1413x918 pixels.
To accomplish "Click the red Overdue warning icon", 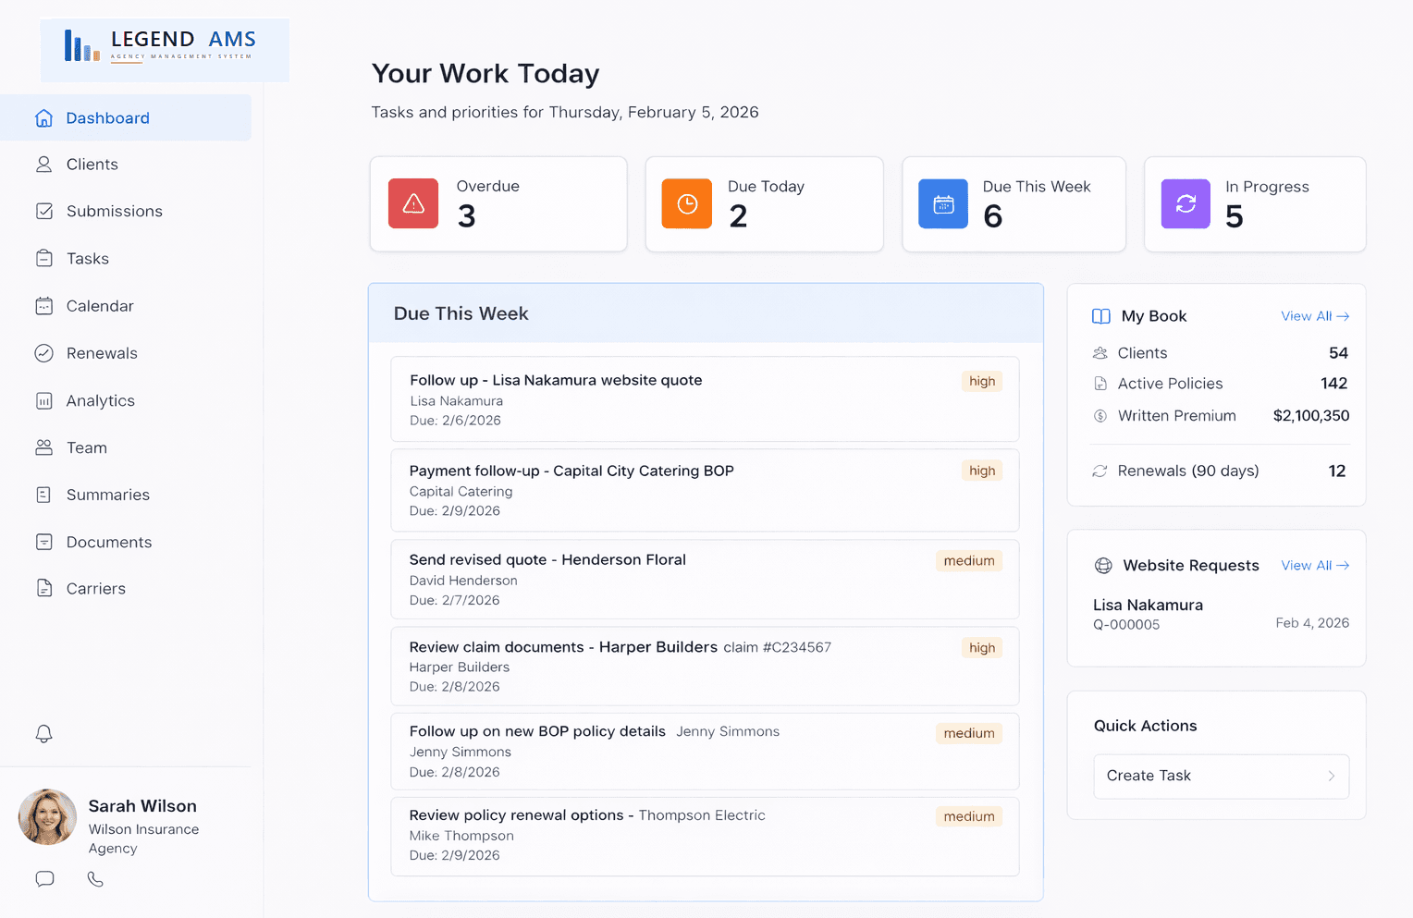I will point(413,203).
